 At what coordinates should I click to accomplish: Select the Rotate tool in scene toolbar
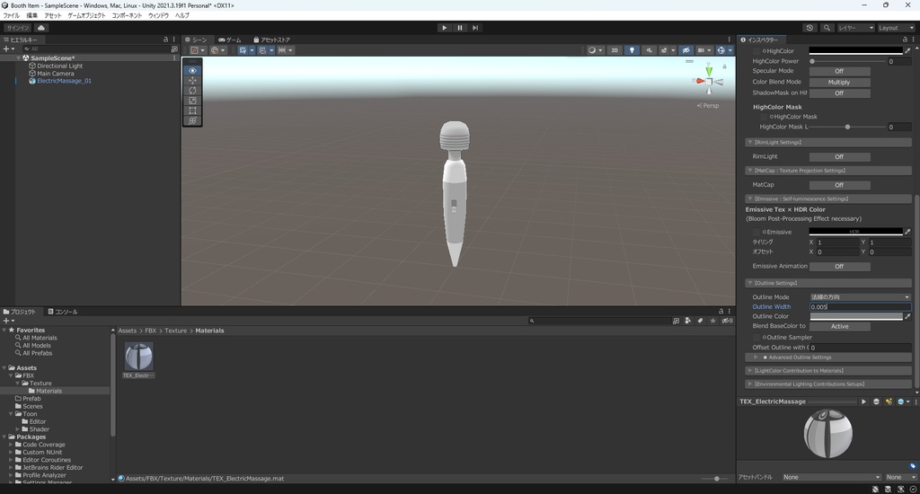point(192,91)
